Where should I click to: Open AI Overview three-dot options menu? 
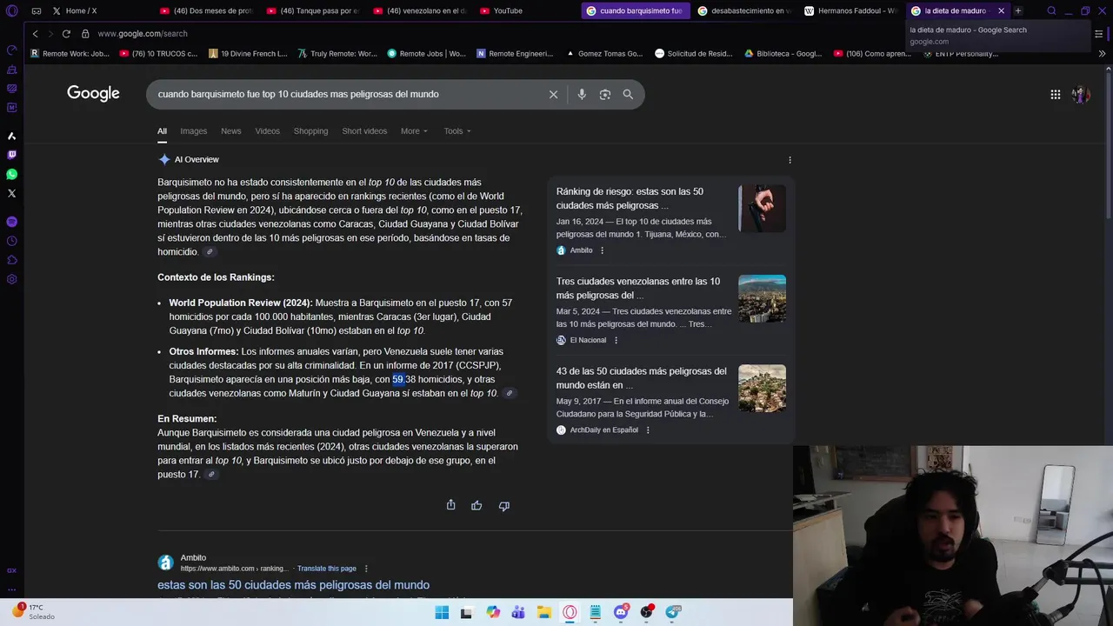(790, 160)
